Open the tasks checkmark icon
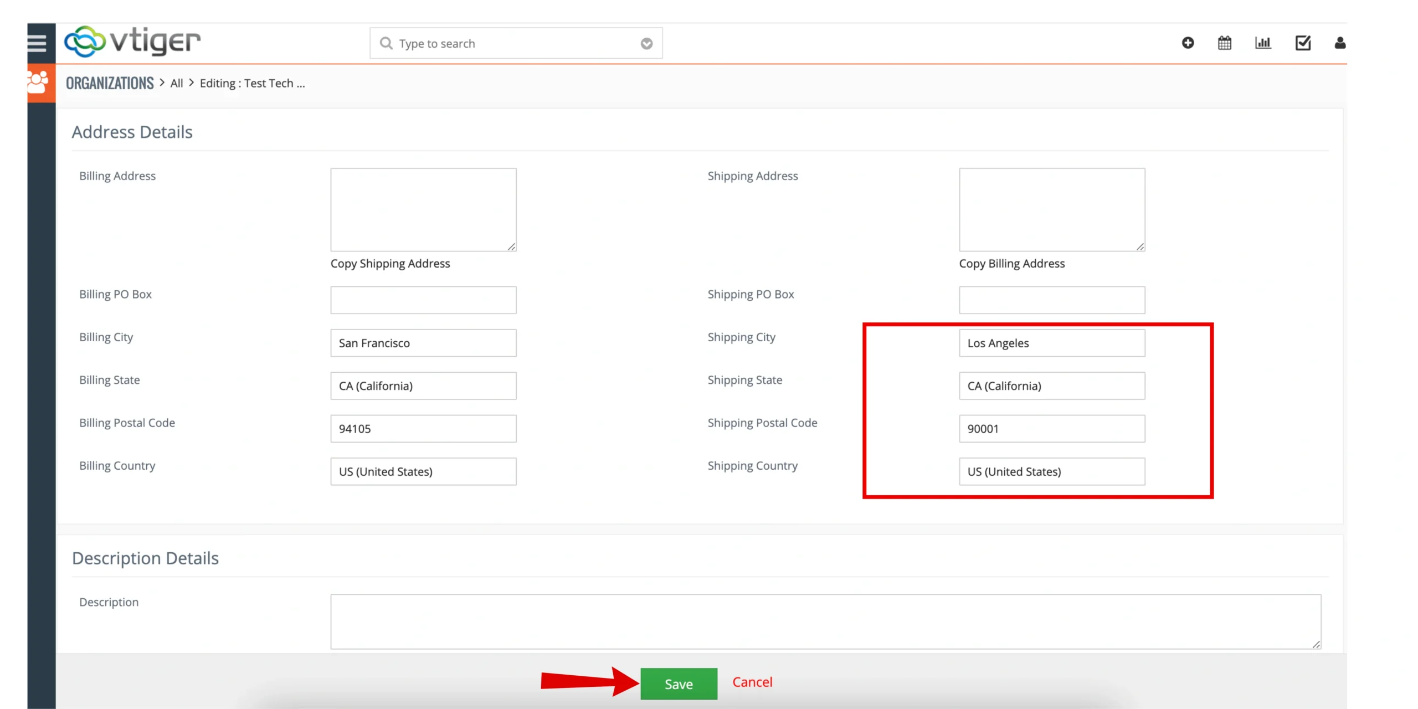Screen dimensions: 1418x709 point(1303,43)
